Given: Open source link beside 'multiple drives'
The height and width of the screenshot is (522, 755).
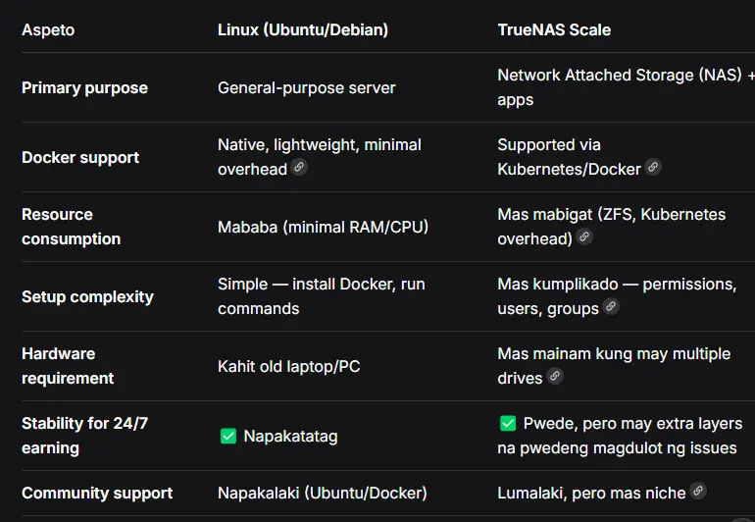Looking at the screenshot, I should coord(555,376).
